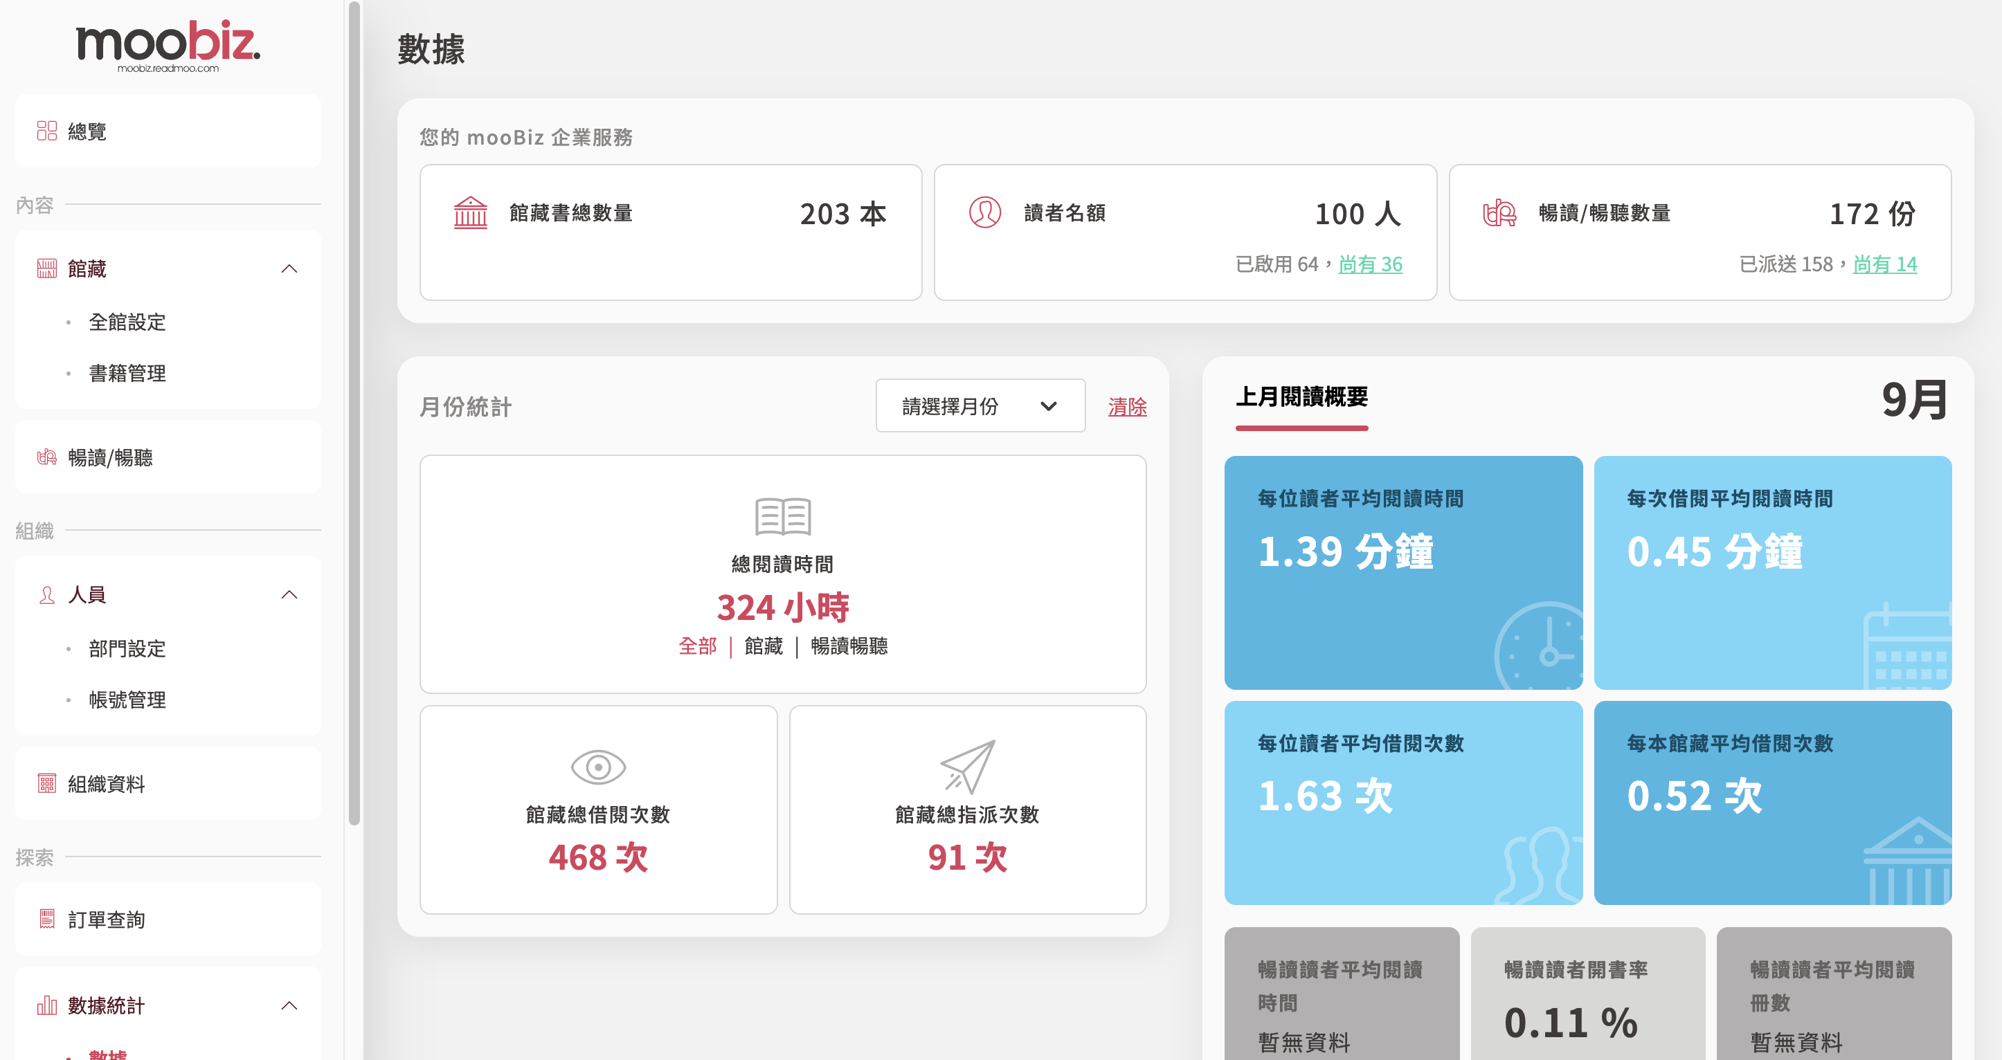Select the 館藏 library icon in sidebar
This screenshot has width=2002, height=1060.
click(x=47, y=267)
